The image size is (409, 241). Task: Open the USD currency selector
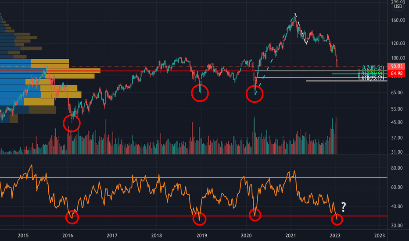(398, 7)
